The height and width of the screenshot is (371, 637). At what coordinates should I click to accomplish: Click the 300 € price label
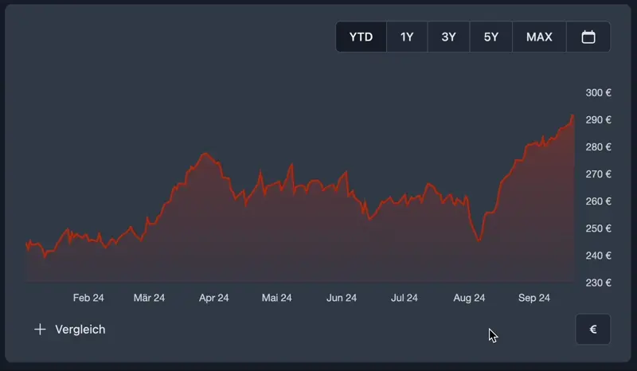598,92
